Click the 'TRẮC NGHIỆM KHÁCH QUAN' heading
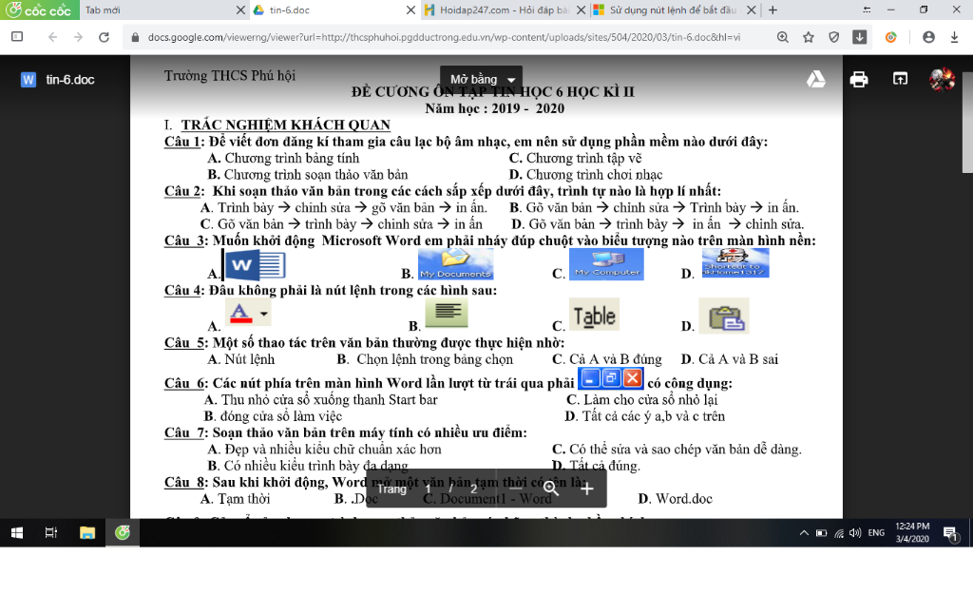The image size is (973, 614). click(x=285, y=125)
